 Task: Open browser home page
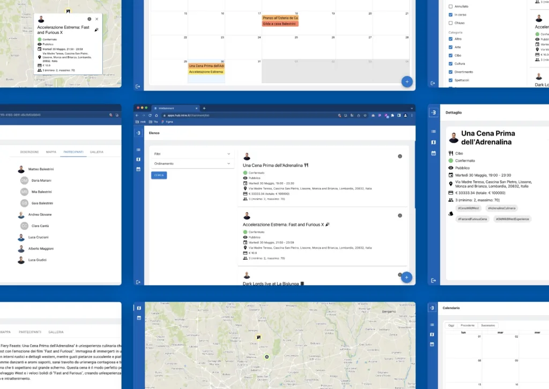157,115
